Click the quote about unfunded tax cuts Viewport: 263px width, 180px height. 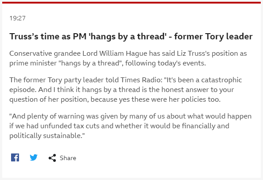130,126
